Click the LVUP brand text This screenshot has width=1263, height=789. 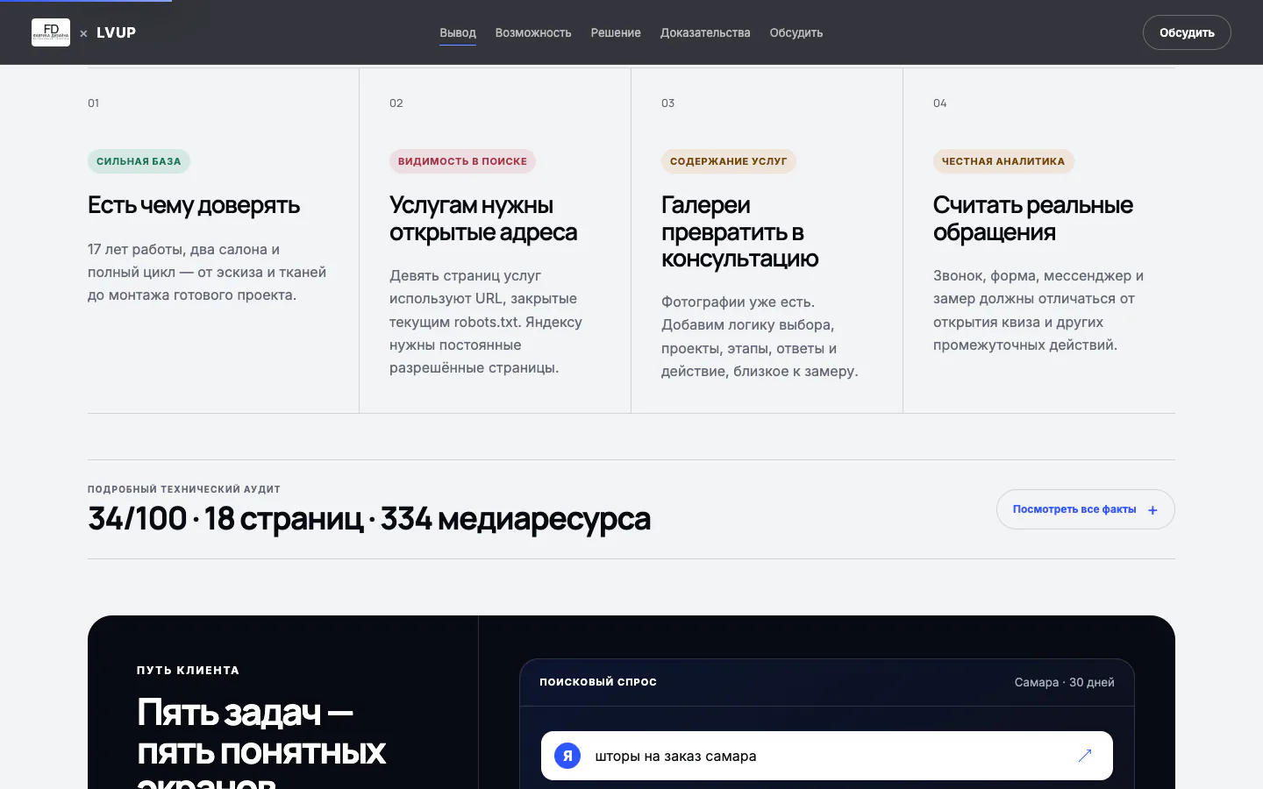[x=116, y=32]
